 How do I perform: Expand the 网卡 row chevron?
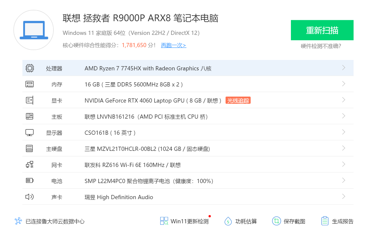coord(344,164)
